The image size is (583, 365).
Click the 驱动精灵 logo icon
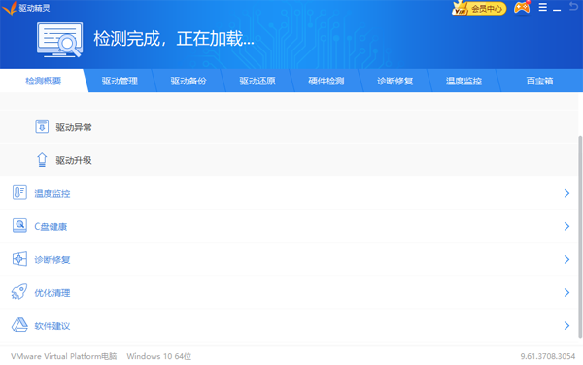tap(10, 8)
